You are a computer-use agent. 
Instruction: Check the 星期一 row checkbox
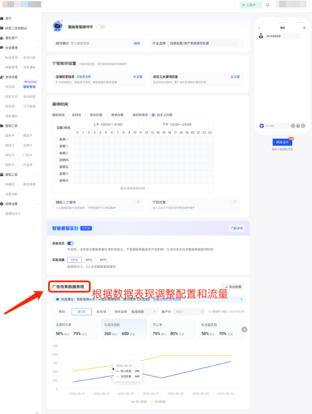click(55, 139)
